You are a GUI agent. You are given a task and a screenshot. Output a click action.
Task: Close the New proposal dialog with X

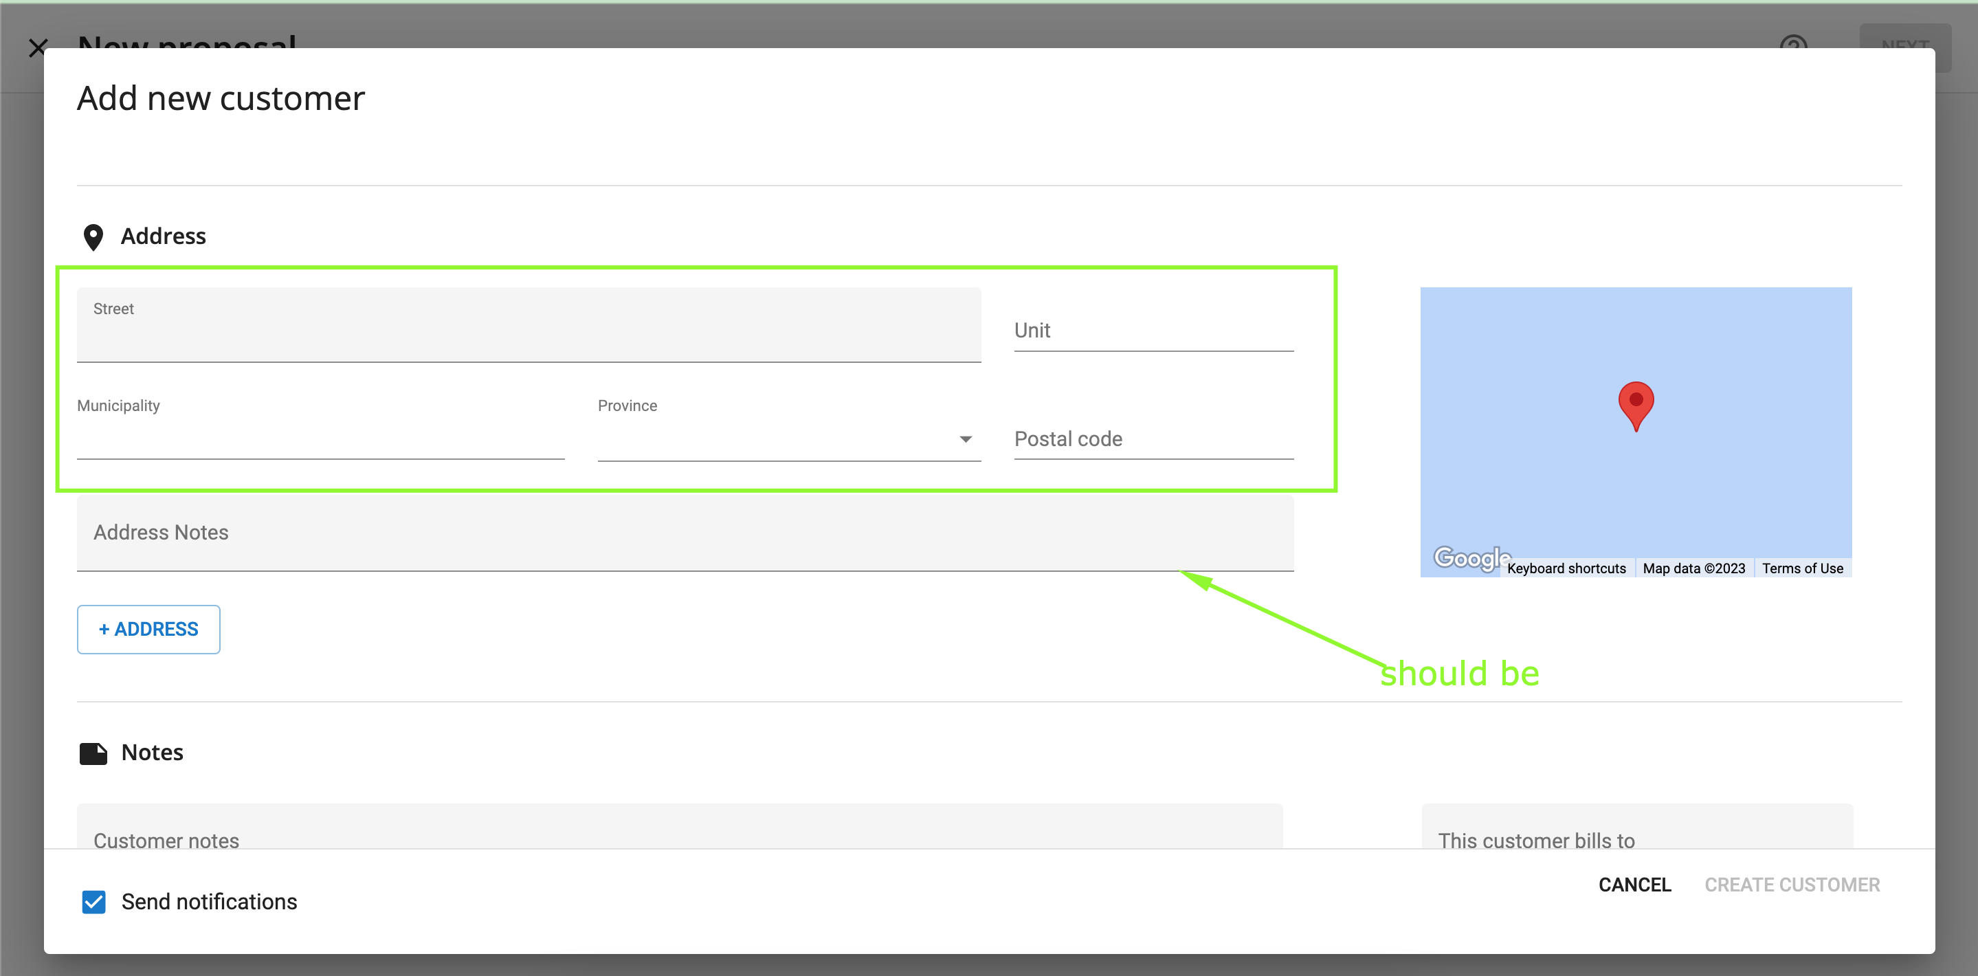(38, 47)
